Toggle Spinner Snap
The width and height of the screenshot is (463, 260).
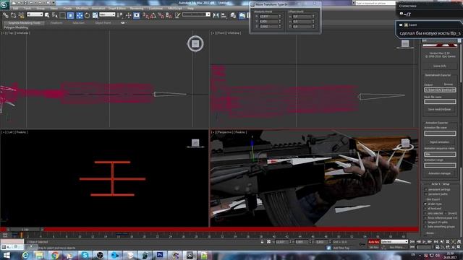click(x=169, y=15)
